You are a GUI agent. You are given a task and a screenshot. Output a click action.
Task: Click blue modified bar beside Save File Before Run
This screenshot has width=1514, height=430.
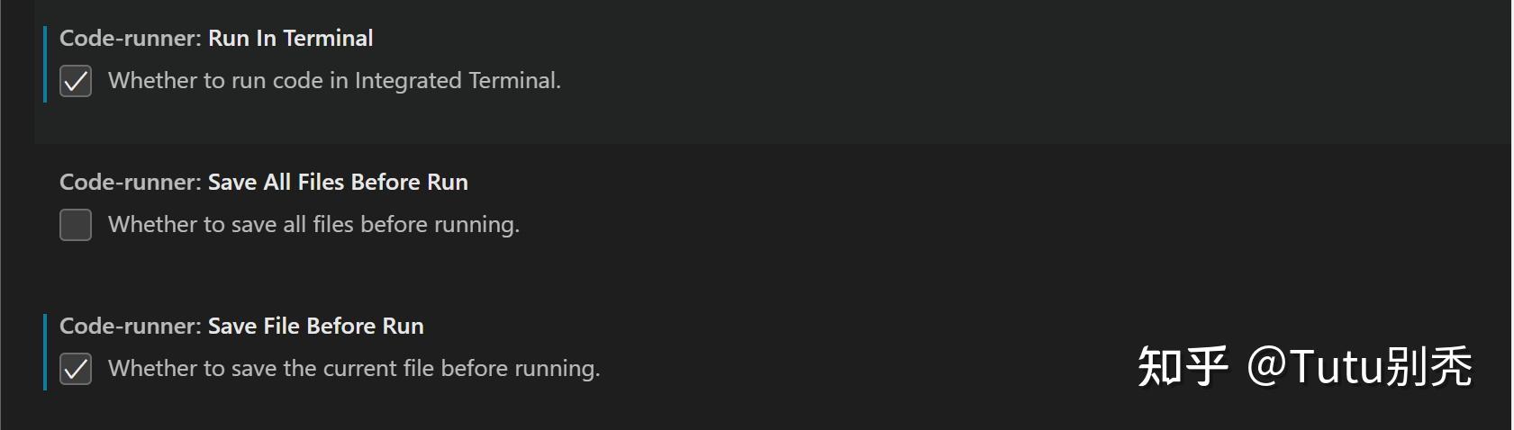tap(44, 351)
